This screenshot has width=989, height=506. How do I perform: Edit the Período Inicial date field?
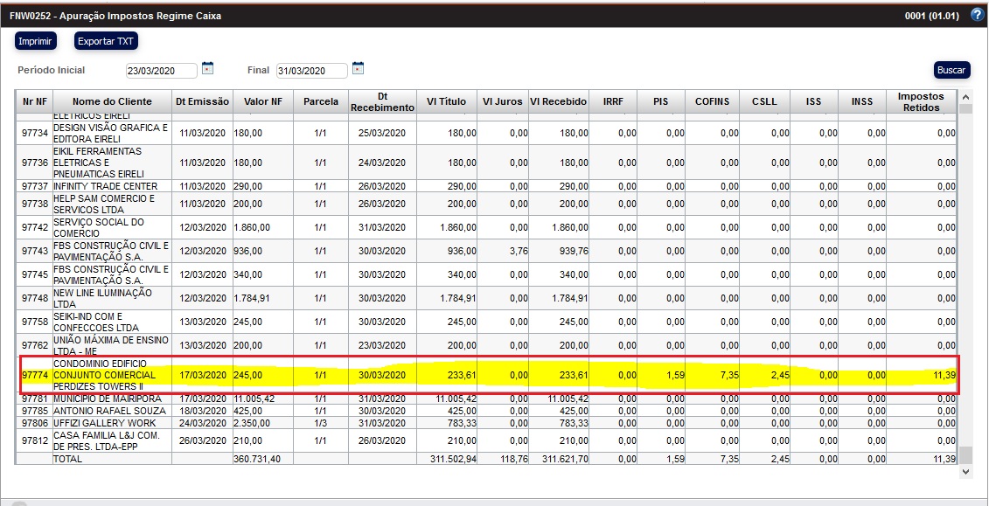(162, 71)
